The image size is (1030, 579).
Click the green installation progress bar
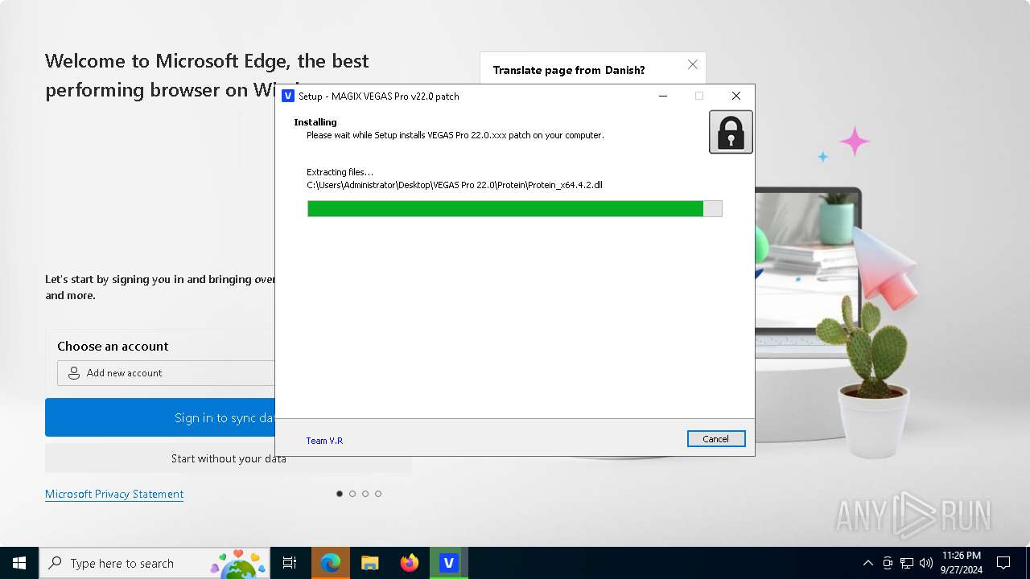pyautogui.click(x=515, y=209)
